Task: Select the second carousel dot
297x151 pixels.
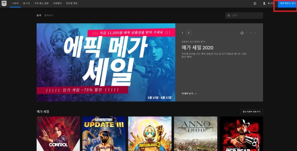Action: 246,33
